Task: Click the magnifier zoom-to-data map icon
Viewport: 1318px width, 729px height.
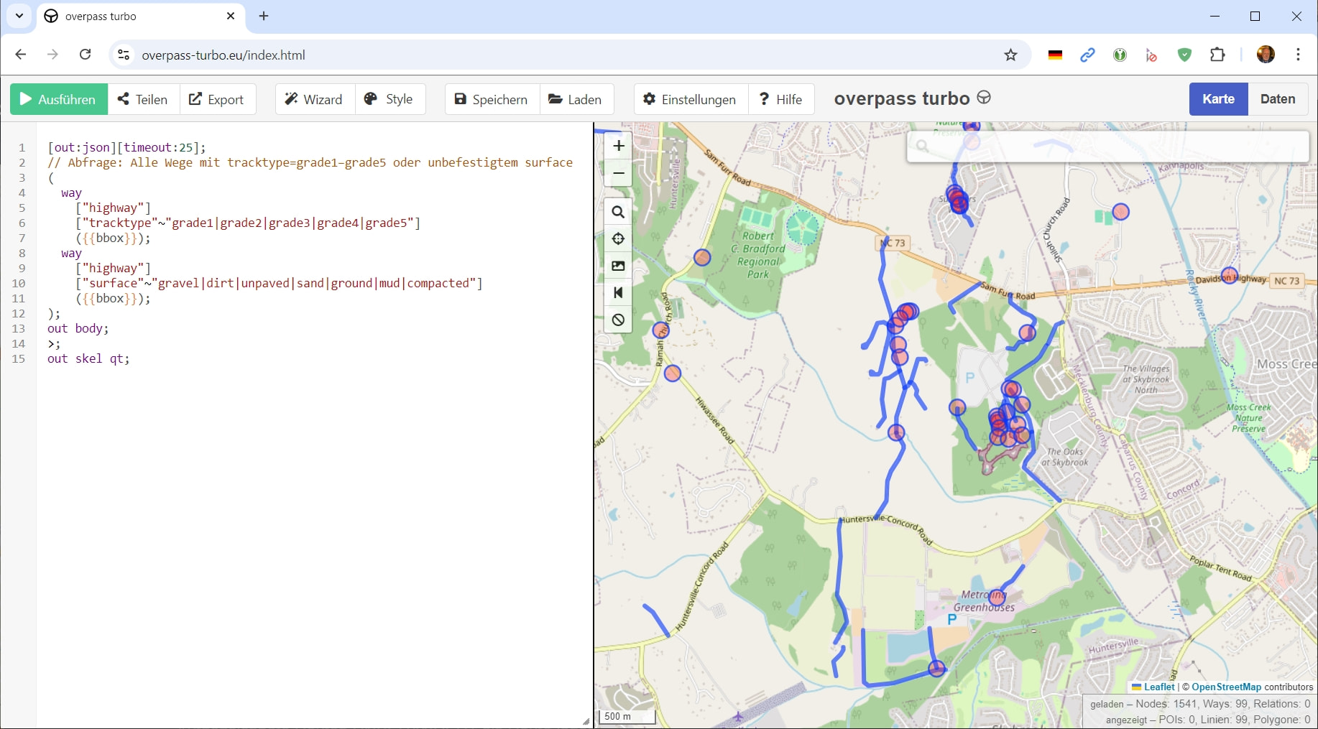Action: coord(618,212)
